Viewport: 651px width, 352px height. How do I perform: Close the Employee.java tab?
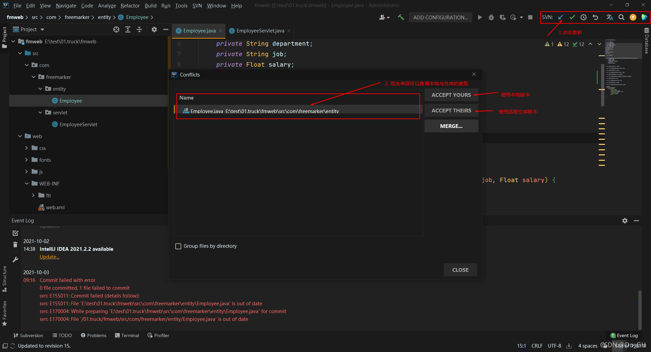[x=220, y=31]
